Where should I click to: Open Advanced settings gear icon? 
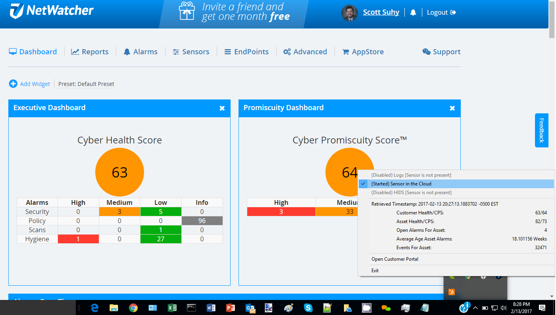(x=287, y=52)
